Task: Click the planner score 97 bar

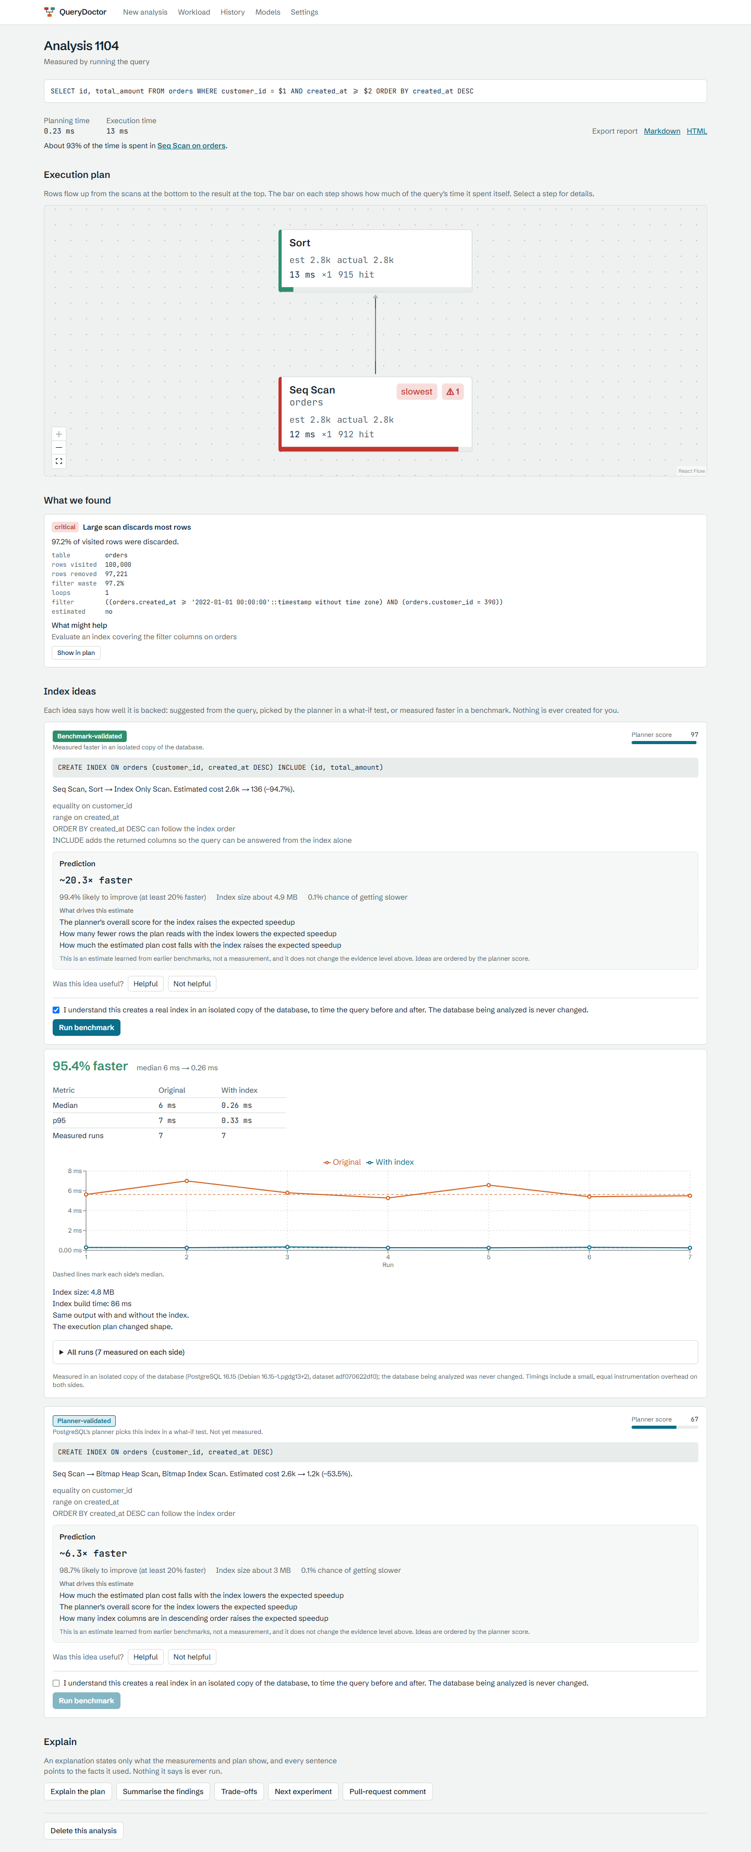Action: coord(664,743)
